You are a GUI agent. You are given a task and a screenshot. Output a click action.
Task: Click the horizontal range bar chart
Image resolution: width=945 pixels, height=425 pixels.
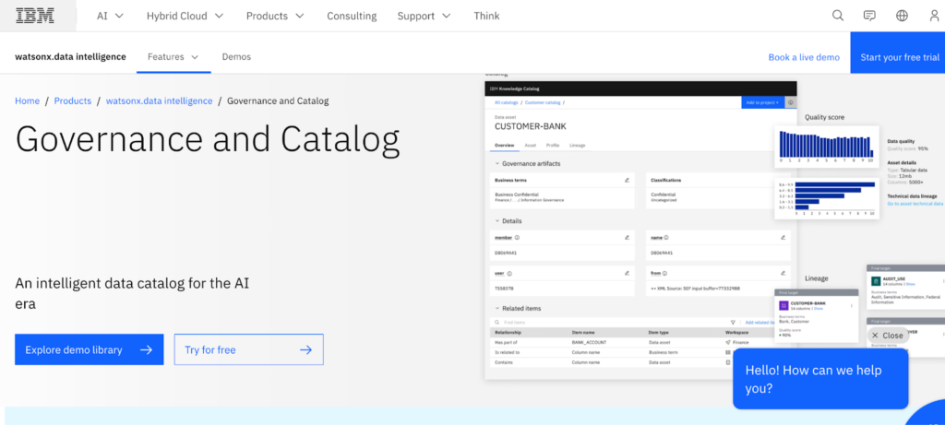[826, 198]
